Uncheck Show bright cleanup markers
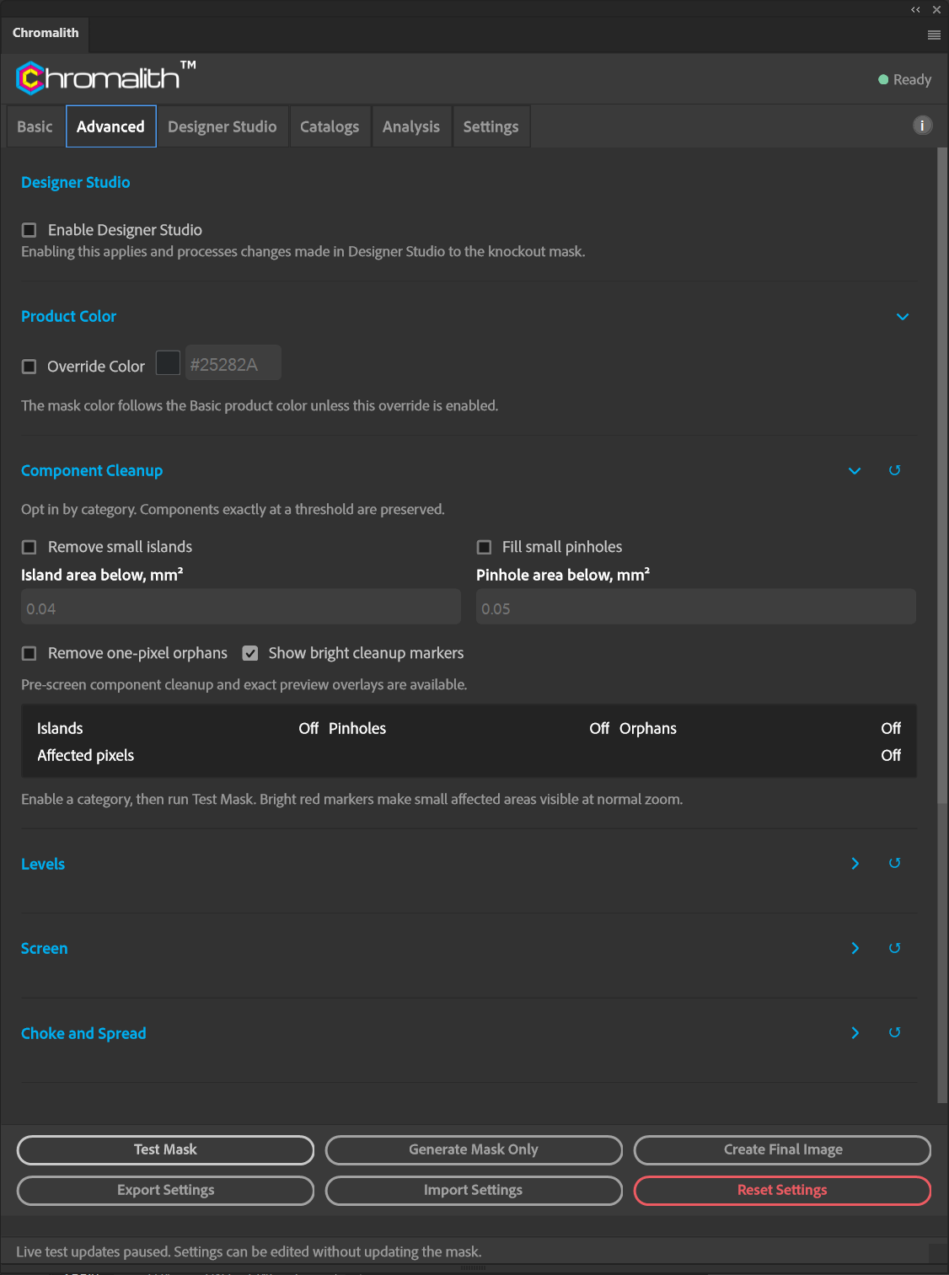 250,653
